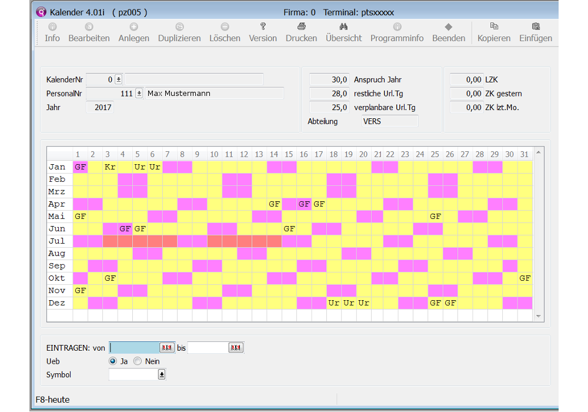
Task: Open date picker beside the bis field
Action: [236, 348]
